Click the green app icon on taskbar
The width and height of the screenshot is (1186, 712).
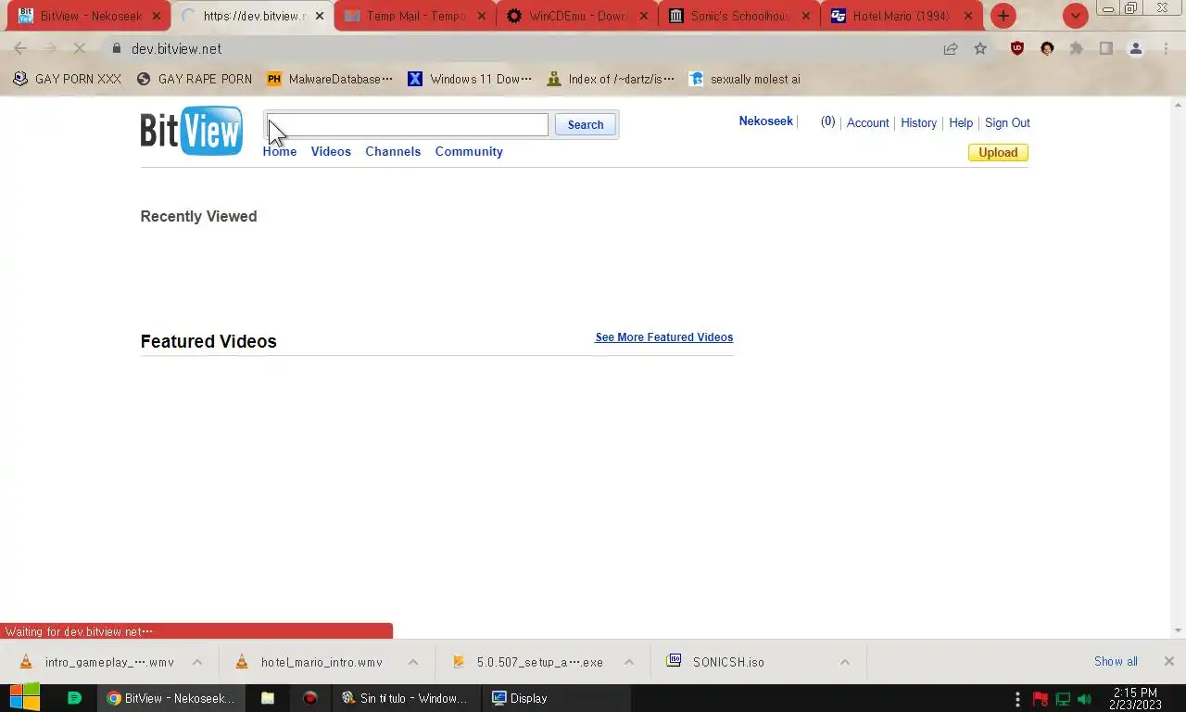point(75,698)
